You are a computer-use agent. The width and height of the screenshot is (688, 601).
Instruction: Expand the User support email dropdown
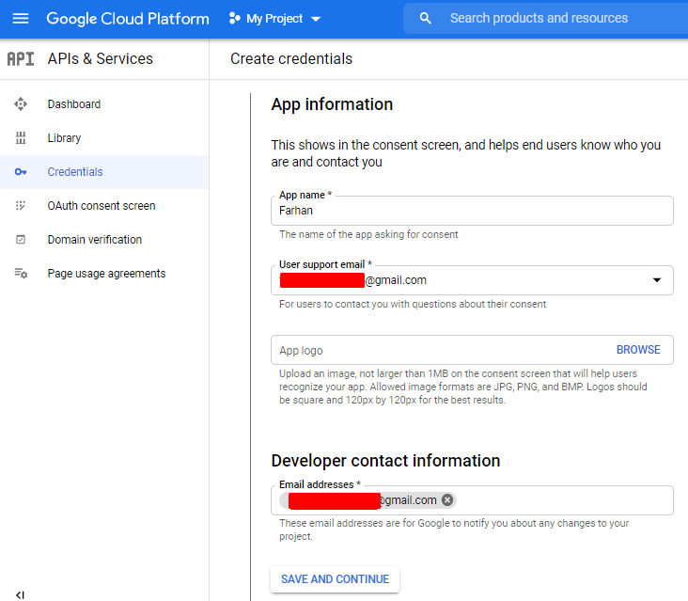(x=472, y=280)
